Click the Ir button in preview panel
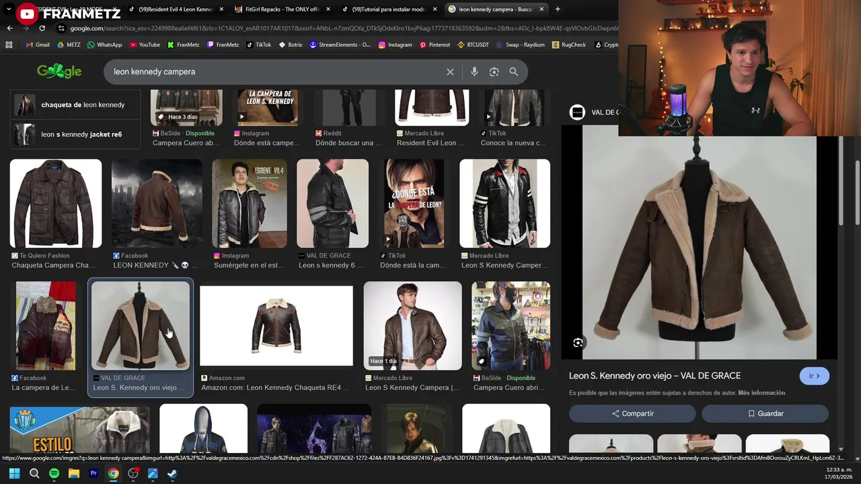The height and width of the screenshot is (484, 861). [x=814, y=376]
